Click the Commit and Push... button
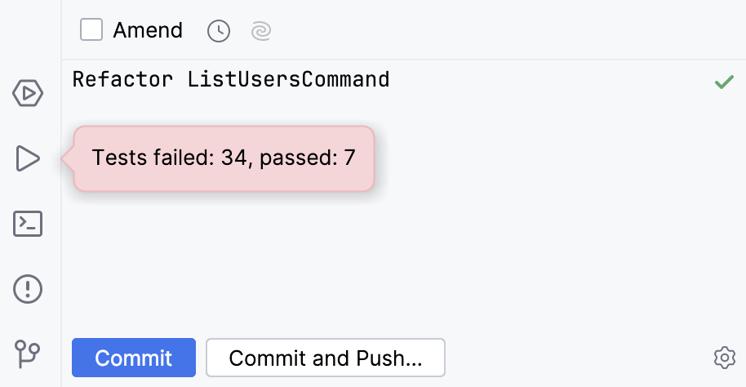The image size is (746, 387). [x=325, y=358]
